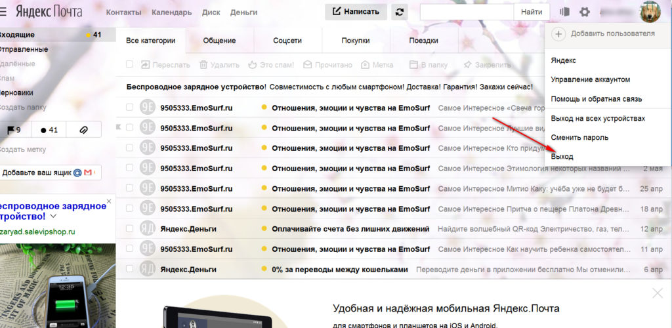Click the В папку folder icon

click(x=413, y=65)
